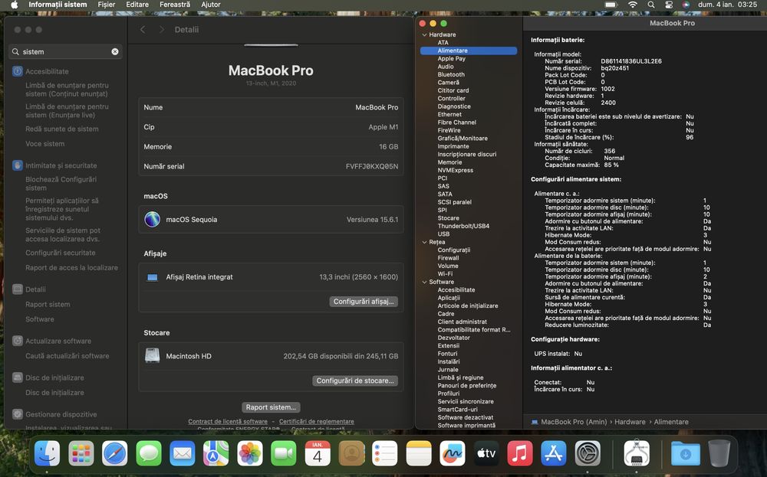Screen dimensions: 767x477
Task: Select Stocare in hardware tree
Action: [x=448, y=218]
